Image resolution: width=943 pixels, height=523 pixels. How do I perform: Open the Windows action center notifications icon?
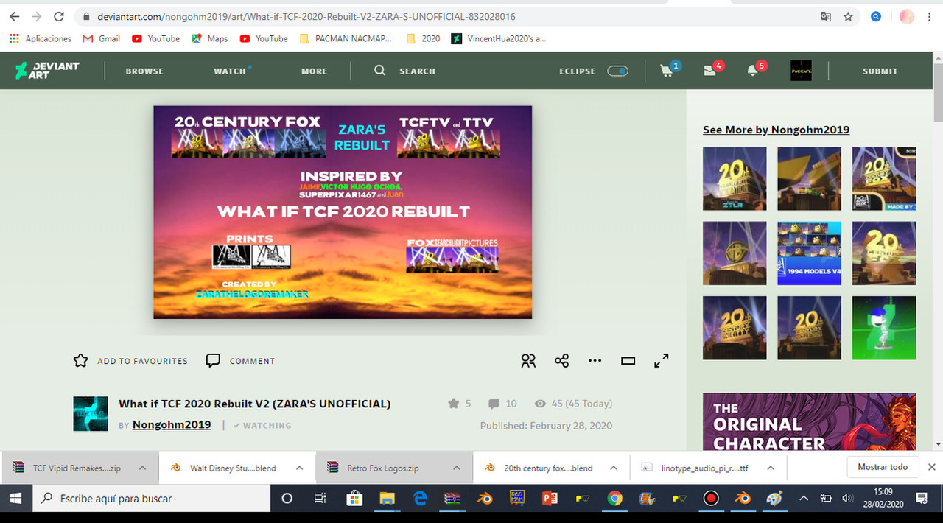921,499
